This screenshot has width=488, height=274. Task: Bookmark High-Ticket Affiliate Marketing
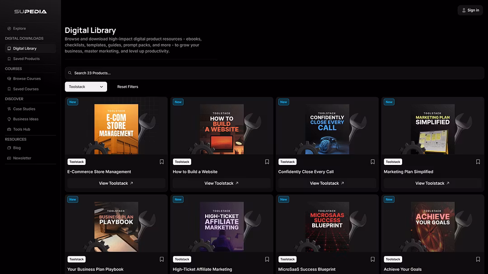click(x=267, y=259)
